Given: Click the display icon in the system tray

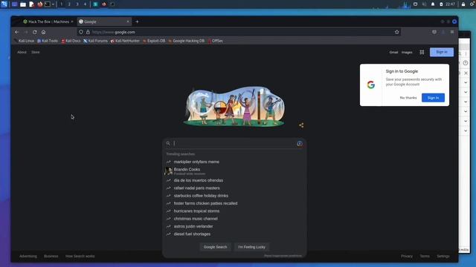Looking at the screenshot, I should pyautogui.click(x=415, y=4).
